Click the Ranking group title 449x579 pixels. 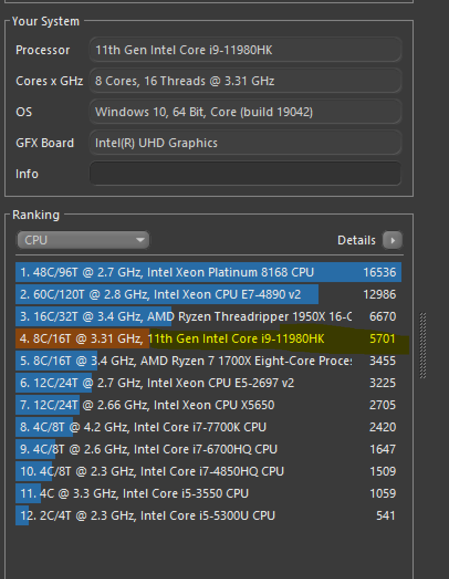(36, 215)
